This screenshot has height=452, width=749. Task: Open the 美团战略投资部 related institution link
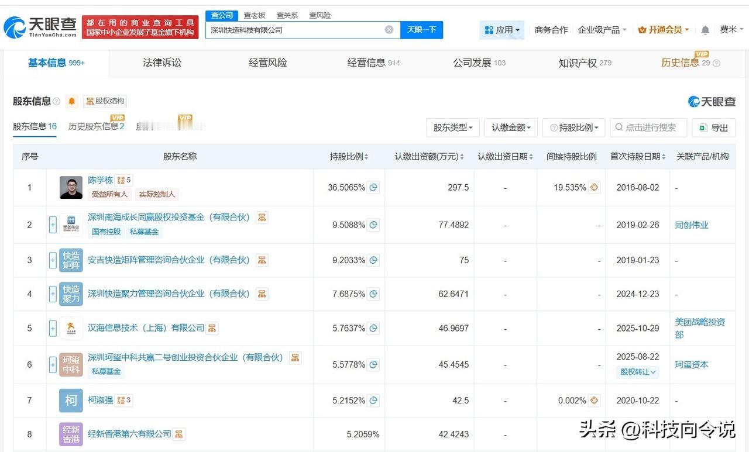(700, 328)
